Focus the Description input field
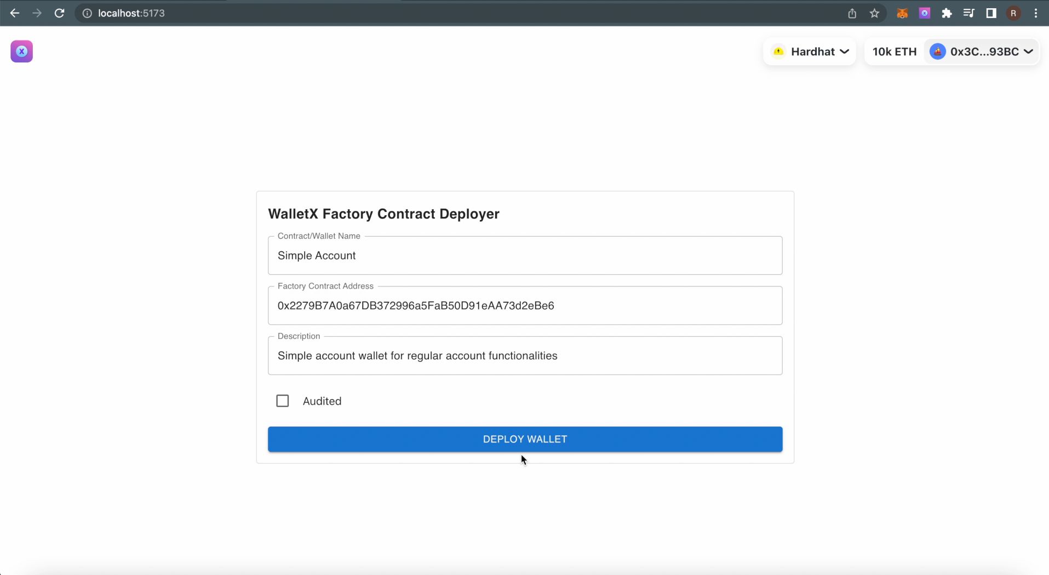The width and height of the screenshot is (1049, 575). tap(525, 356)
